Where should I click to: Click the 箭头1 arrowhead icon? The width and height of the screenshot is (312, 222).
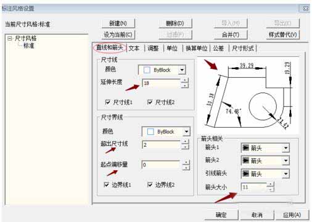[245, 147]
